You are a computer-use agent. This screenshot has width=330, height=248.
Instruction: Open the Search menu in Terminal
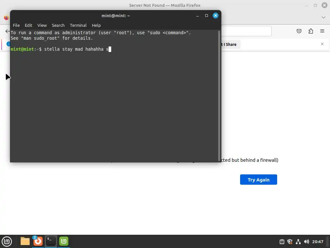coord(58,25)
